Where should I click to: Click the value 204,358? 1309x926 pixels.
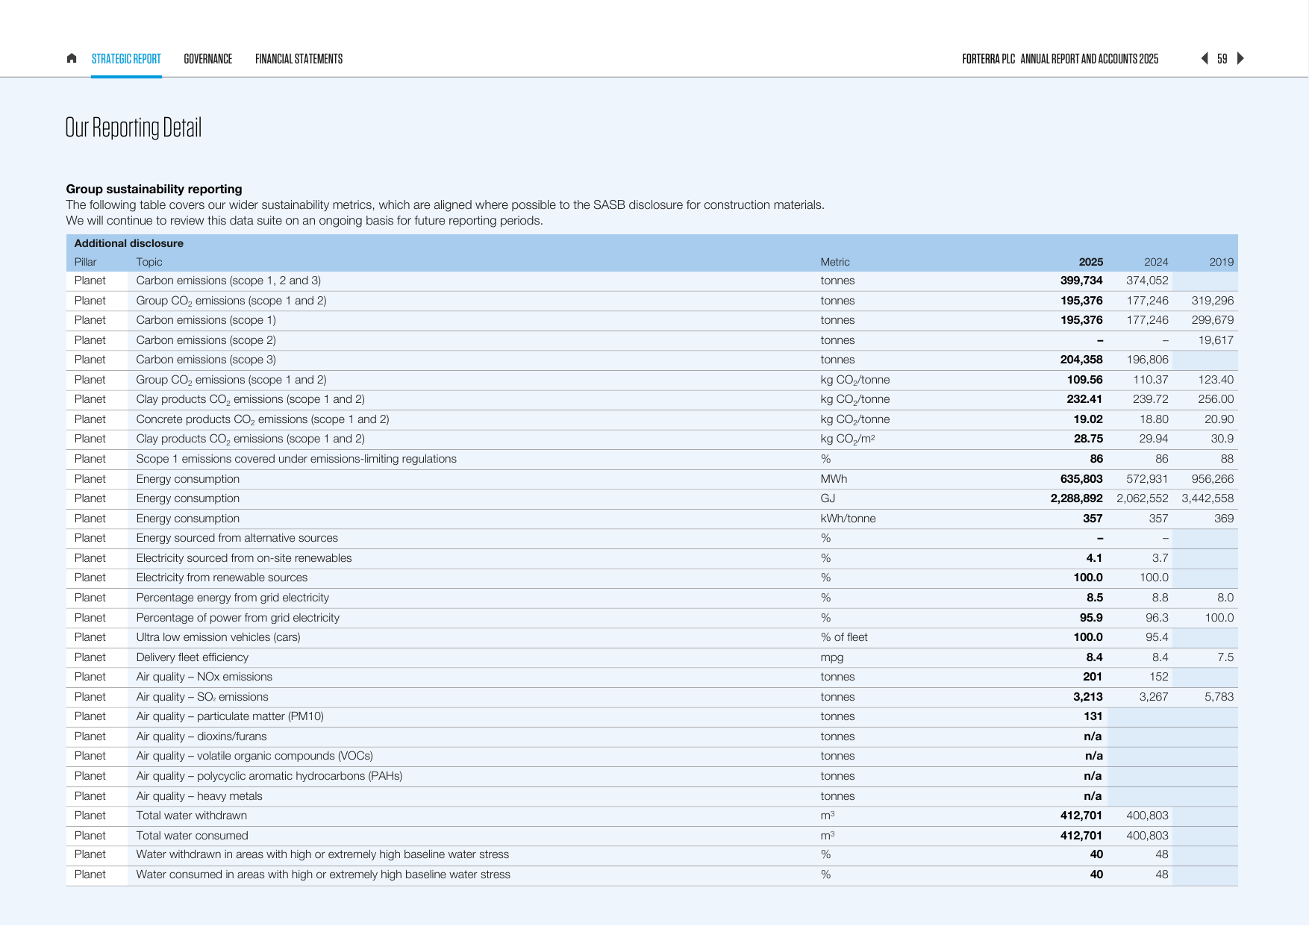[x=1081, y=360]
